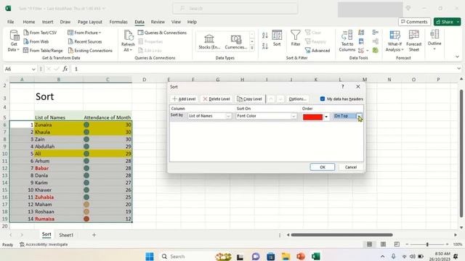The image size is (465, 261).
Task: Click Cancel in Sort dialog
Action: (351, 167)
